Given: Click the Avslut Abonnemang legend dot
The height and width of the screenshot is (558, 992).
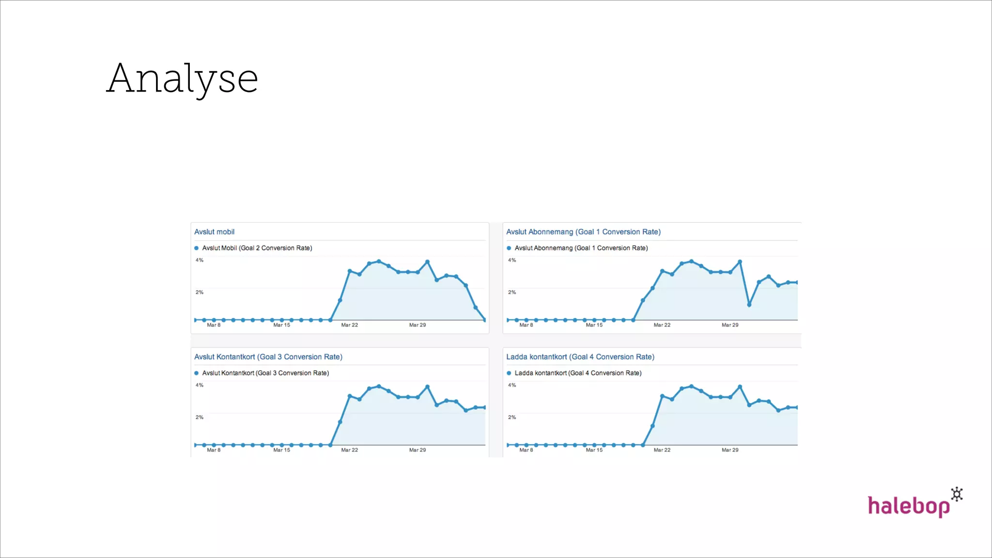Looking at the screenshot, I should [509, 248].
